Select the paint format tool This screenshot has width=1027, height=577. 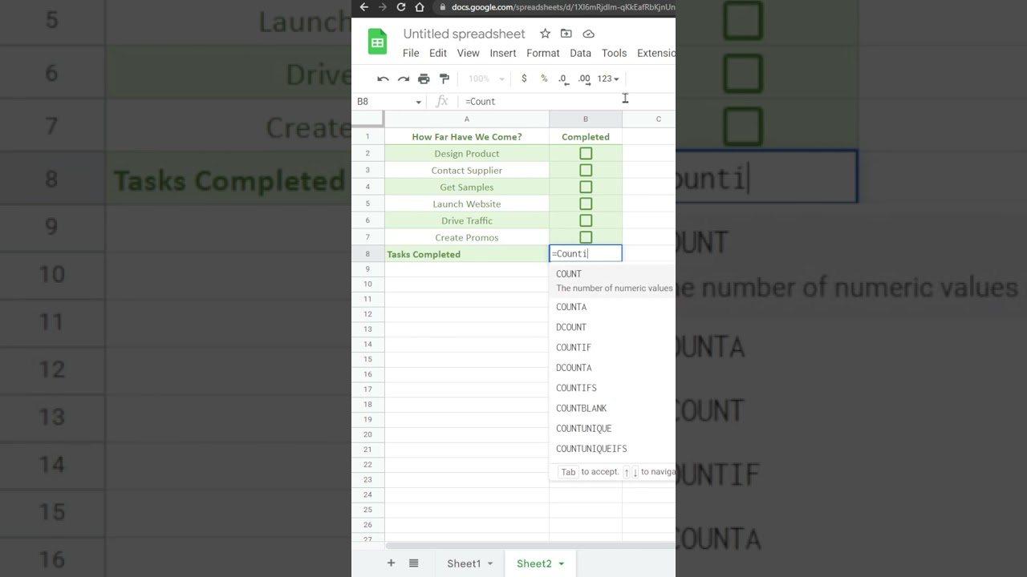pos(444,79)
